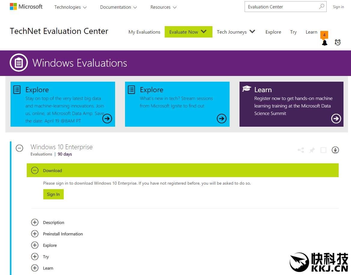Collapse the Windows 10 Enterprise section
This screenshot has width=351, height=275.
tap(20, 148)
